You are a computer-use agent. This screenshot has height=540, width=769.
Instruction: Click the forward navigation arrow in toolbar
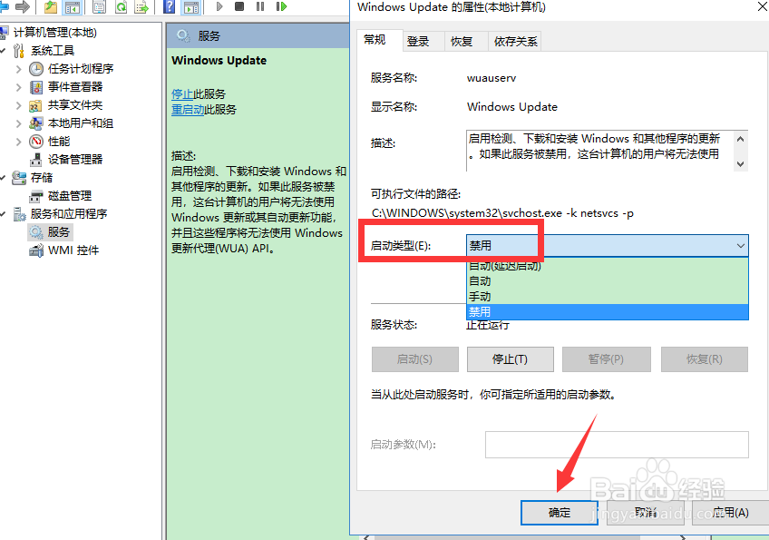[23, 6]
